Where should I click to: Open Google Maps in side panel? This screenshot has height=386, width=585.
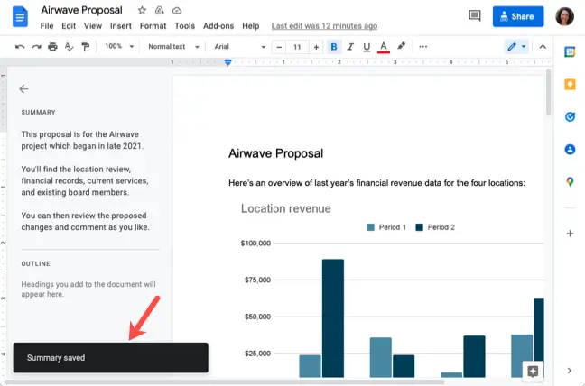(570, 182)
